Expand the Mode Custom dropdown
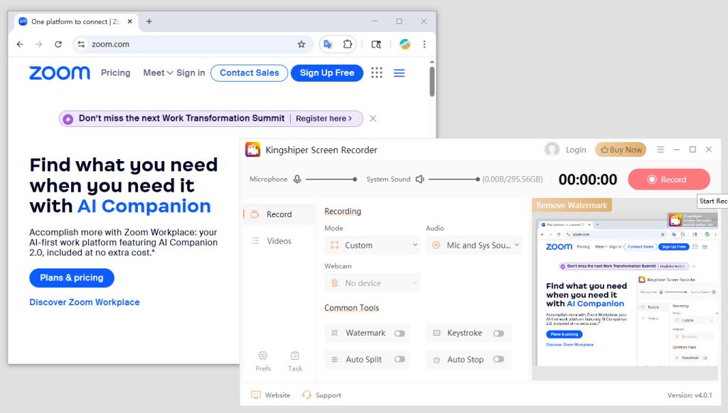 (373, 246)
